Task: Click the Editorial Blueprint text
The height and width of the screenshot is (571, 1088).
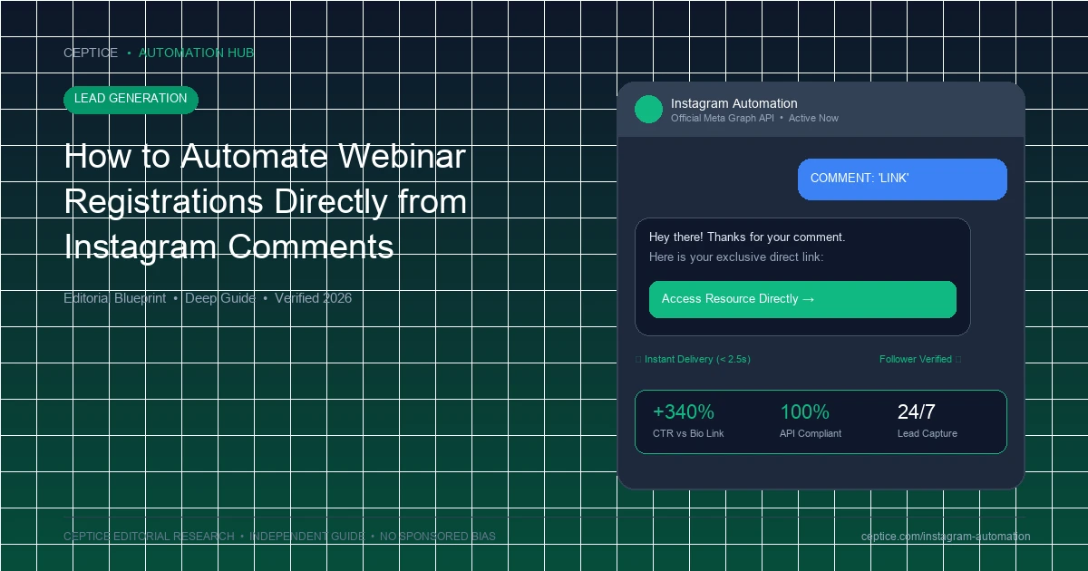Action: click(114, 298)
